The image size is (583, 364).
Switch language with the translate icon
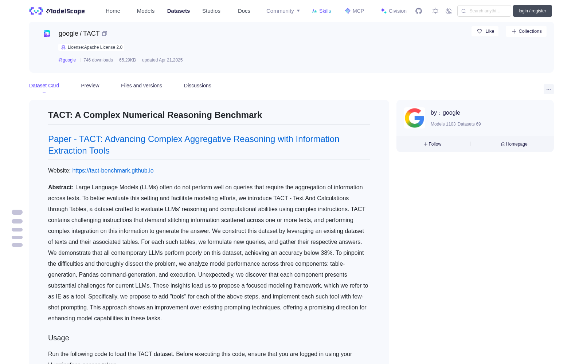tap(449, 11)
